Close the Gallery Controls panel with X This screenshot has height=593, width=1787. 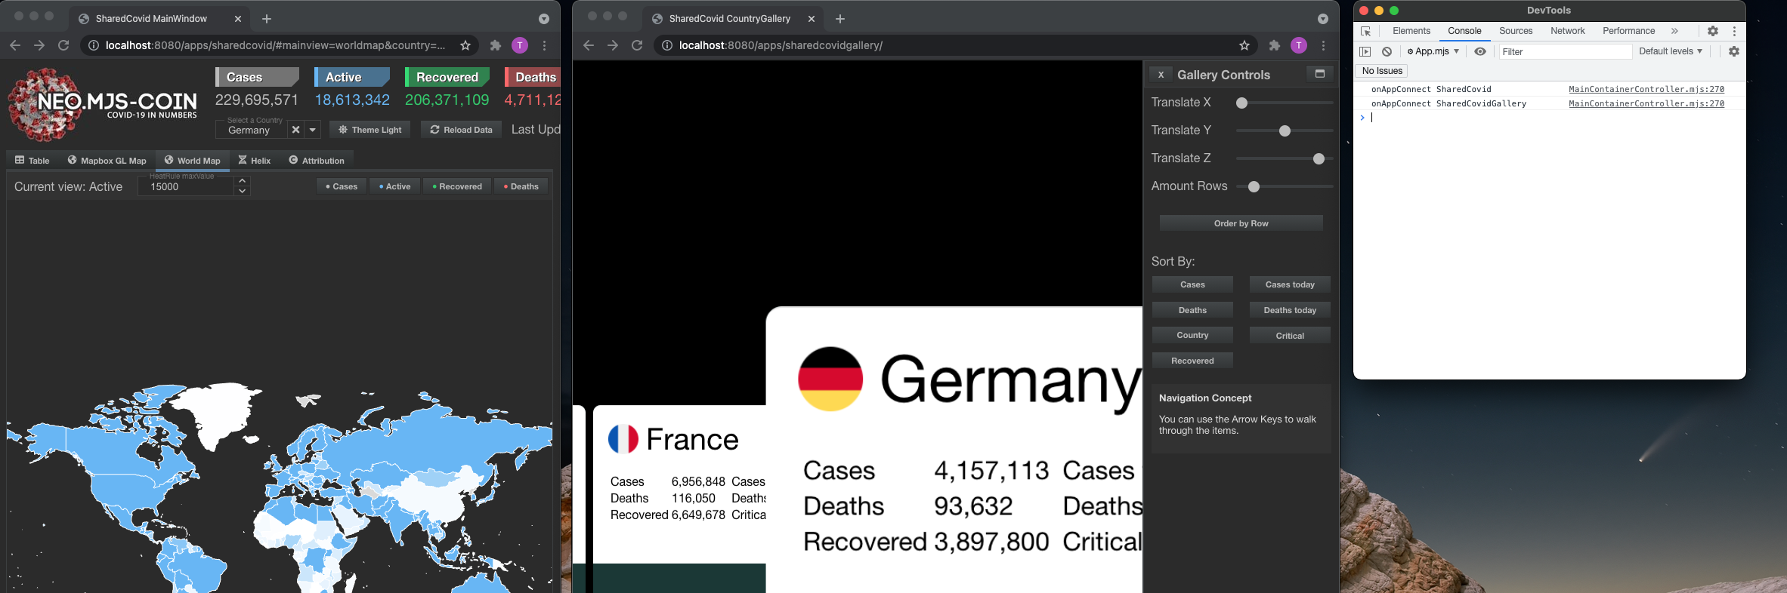[x=1161, y=75]
